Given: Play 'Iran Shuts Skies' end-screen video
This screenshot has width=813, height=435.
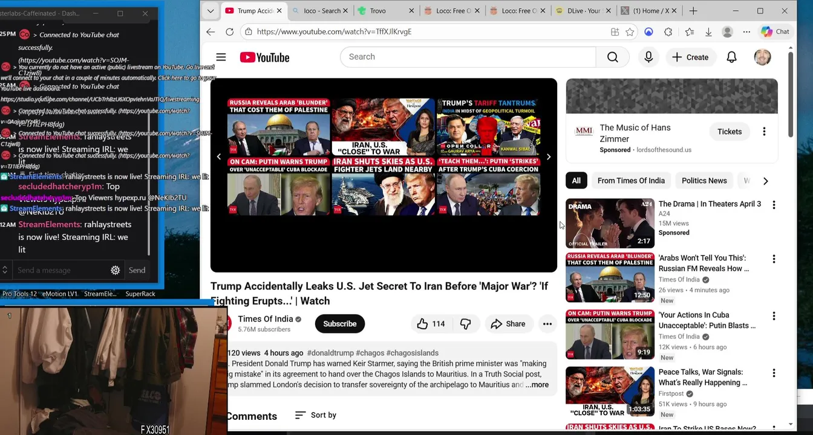Looking at the screenshot, I should 383,186.
